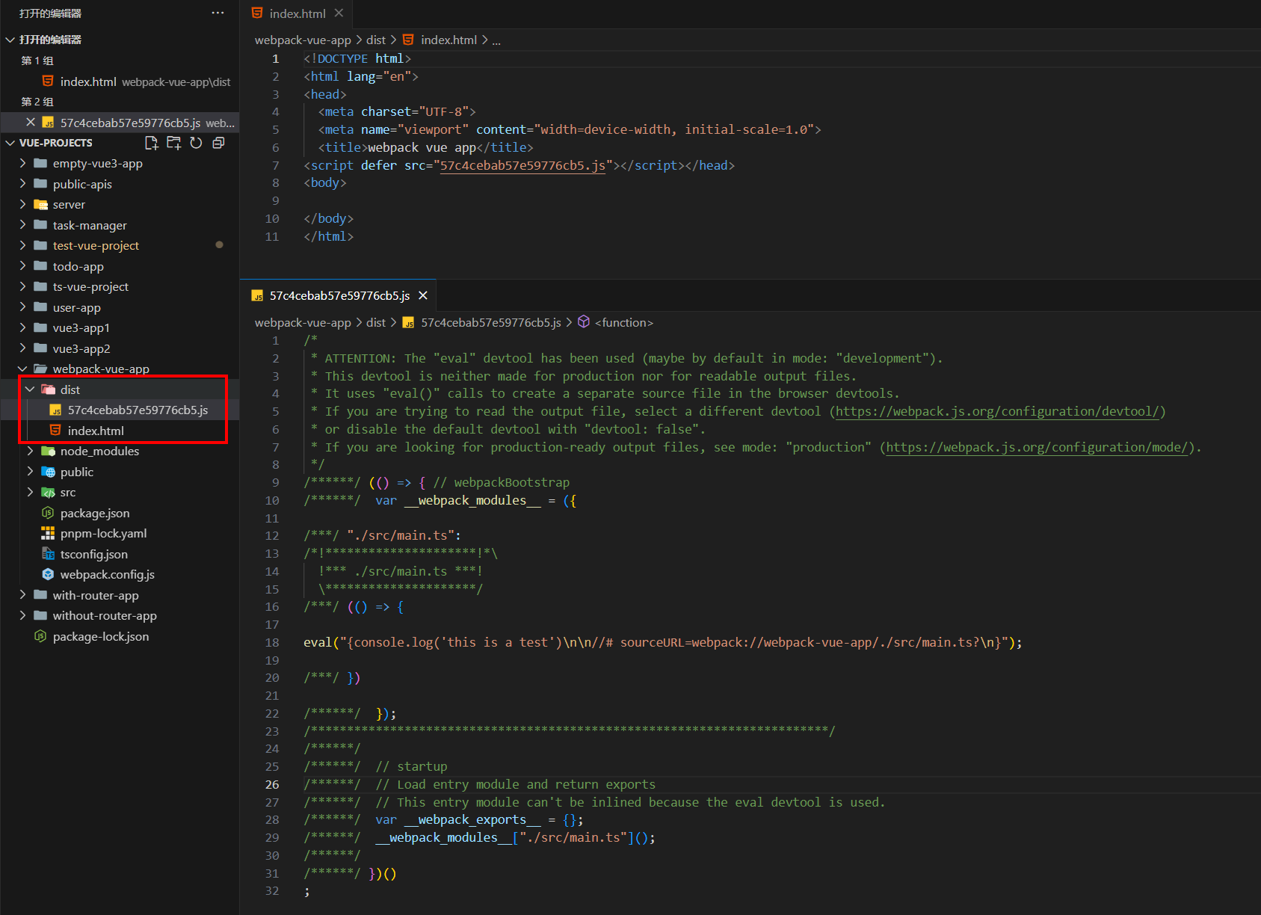Close the index.html editor tab
Screen dimensions: 1261x915
pos(339,13)
